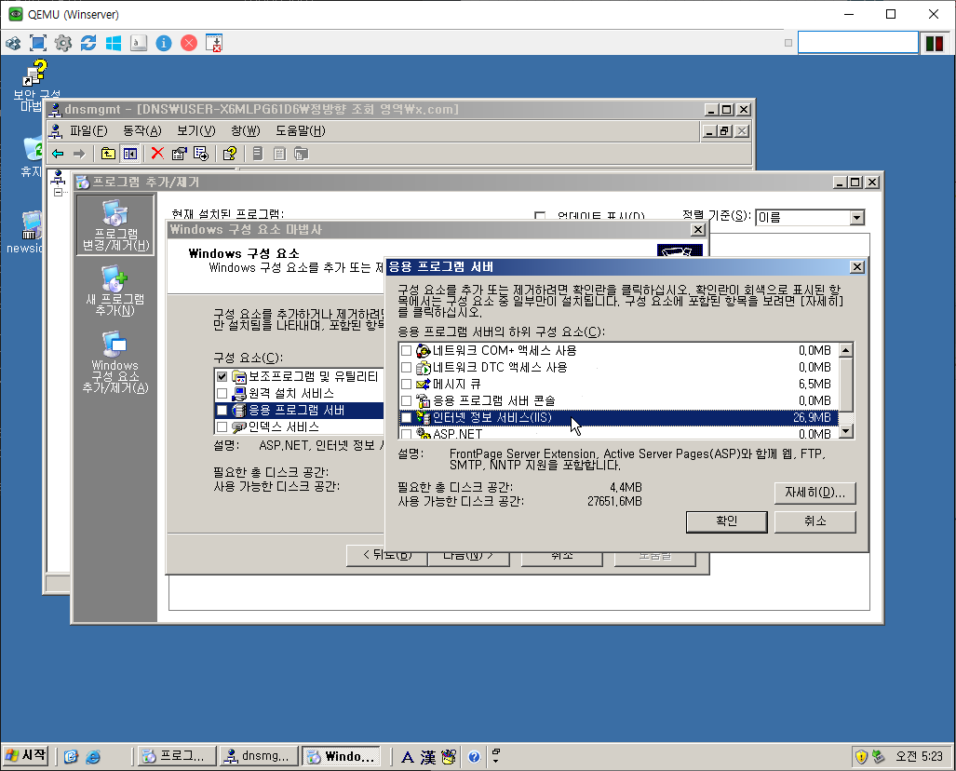Click the A input mode icon in language bar

coord(408,757)
